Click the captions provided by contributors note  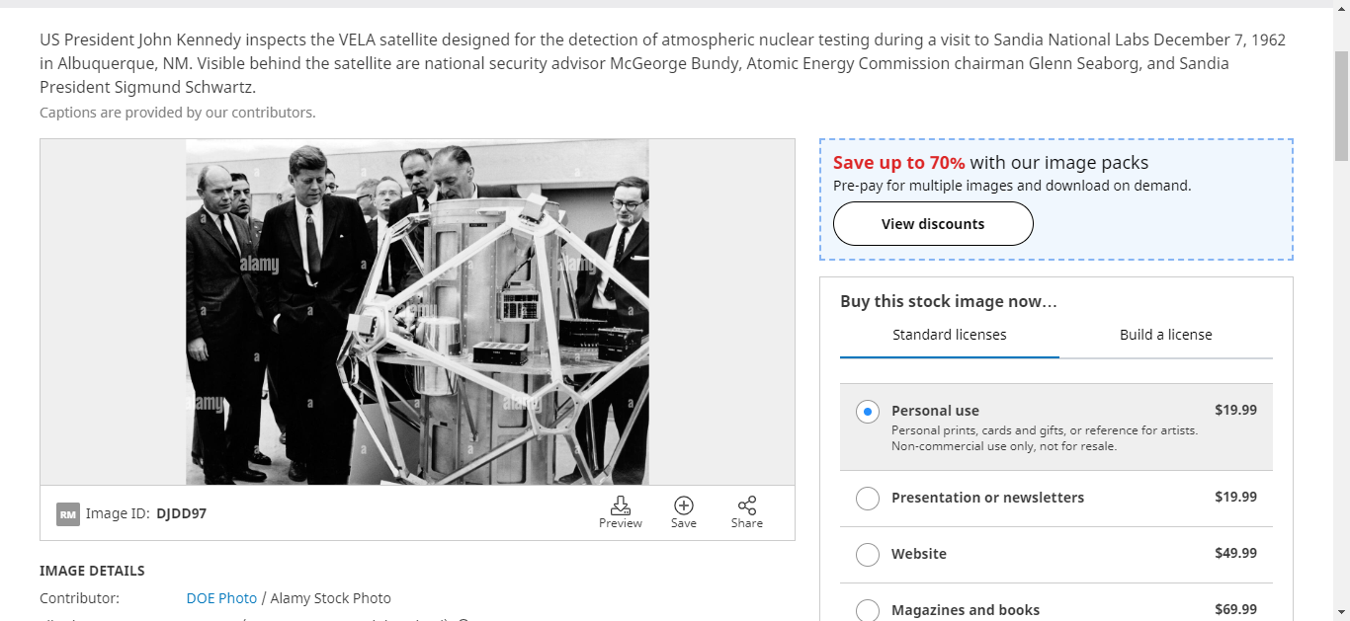click(x=178, y=113)
